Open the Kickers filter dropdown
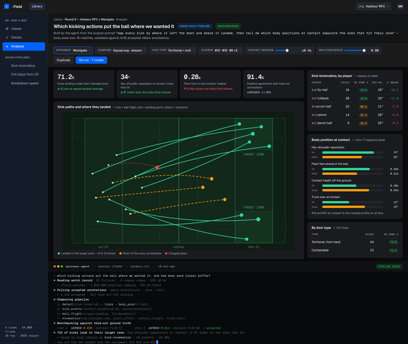 221,50
